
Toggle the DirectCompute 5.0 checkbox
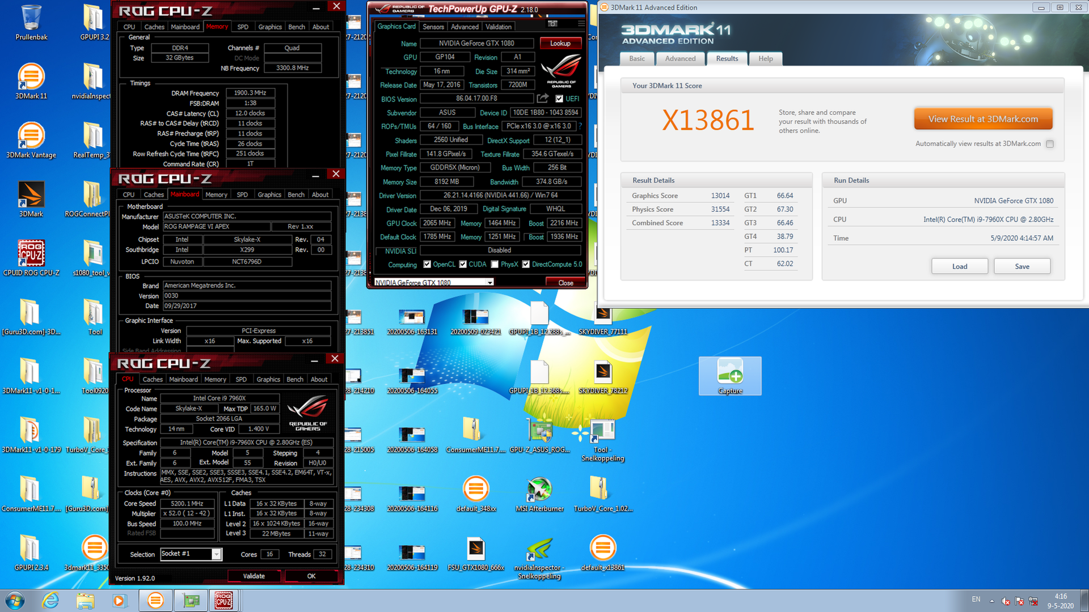526,264
